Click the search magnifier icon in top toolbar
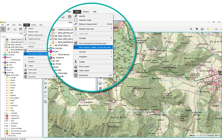 point(191,29)
